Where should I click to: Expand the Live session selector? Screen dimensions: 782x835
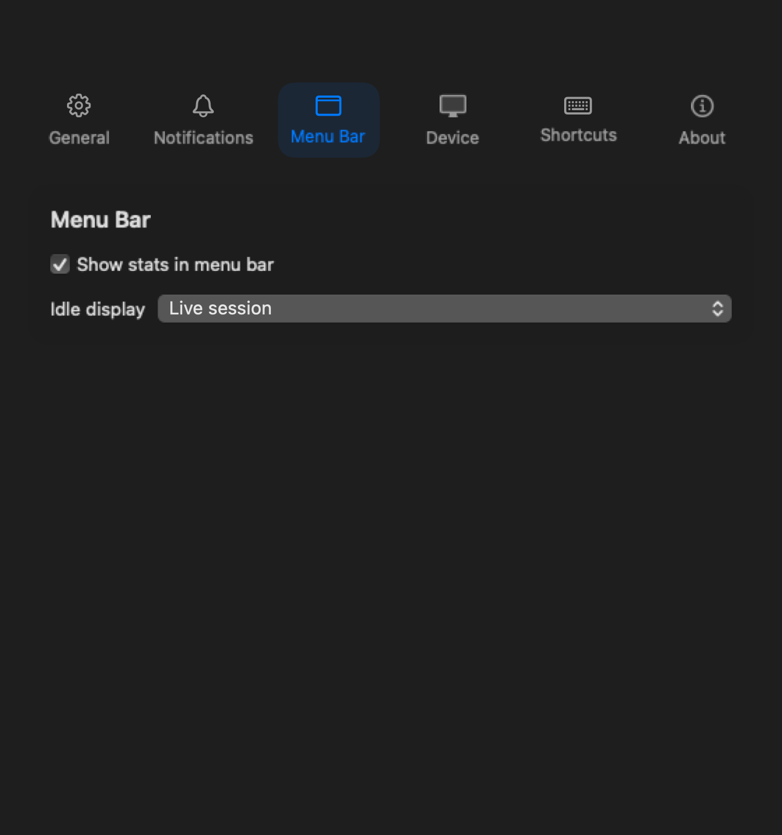444,308
